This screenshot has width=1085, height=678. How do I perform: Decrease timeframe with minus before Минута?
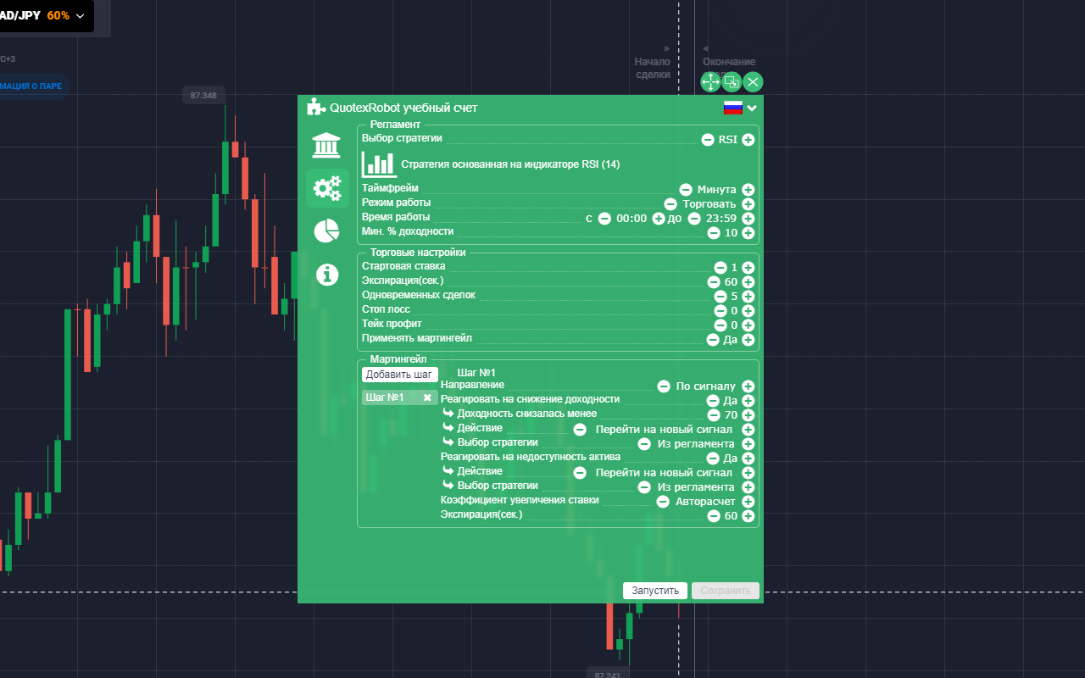687,190
